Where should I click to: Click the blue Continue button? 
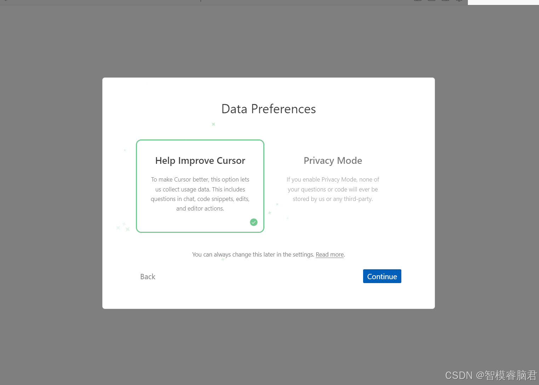(x=382, y=276)
